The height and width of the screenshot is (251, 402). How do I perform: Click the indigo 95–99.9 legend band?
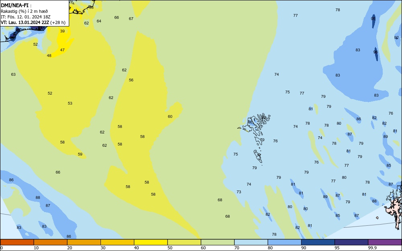tap(351, 242)
